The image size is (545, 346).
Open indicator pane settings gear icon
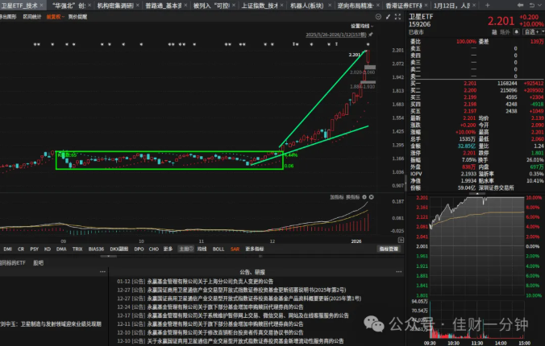pyautogui.click(x=364, y=197)
